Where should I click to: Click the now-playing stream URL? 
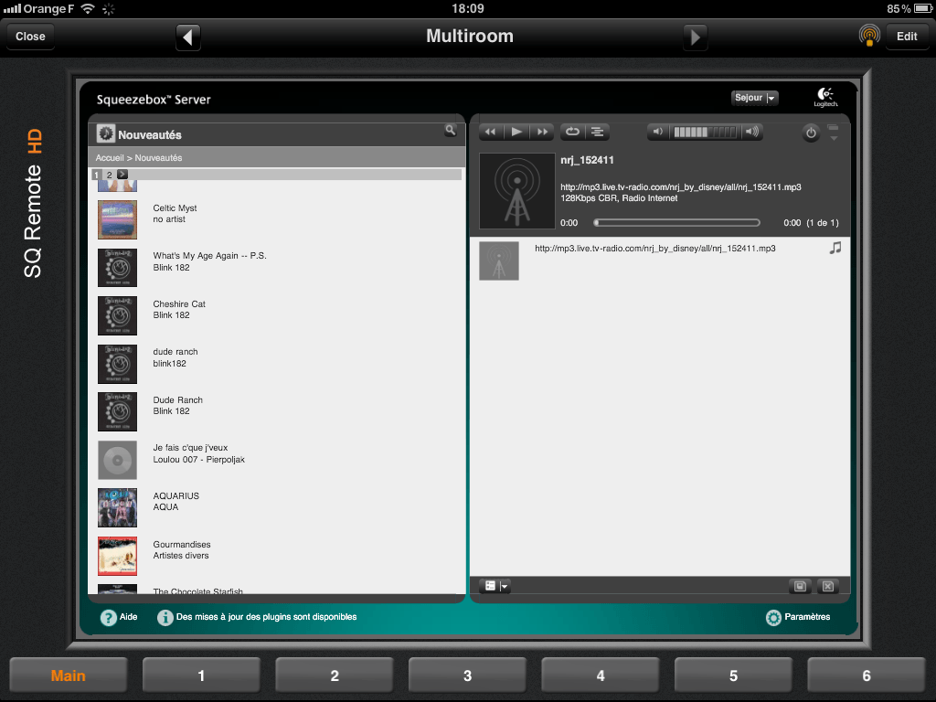click(680, 187)
